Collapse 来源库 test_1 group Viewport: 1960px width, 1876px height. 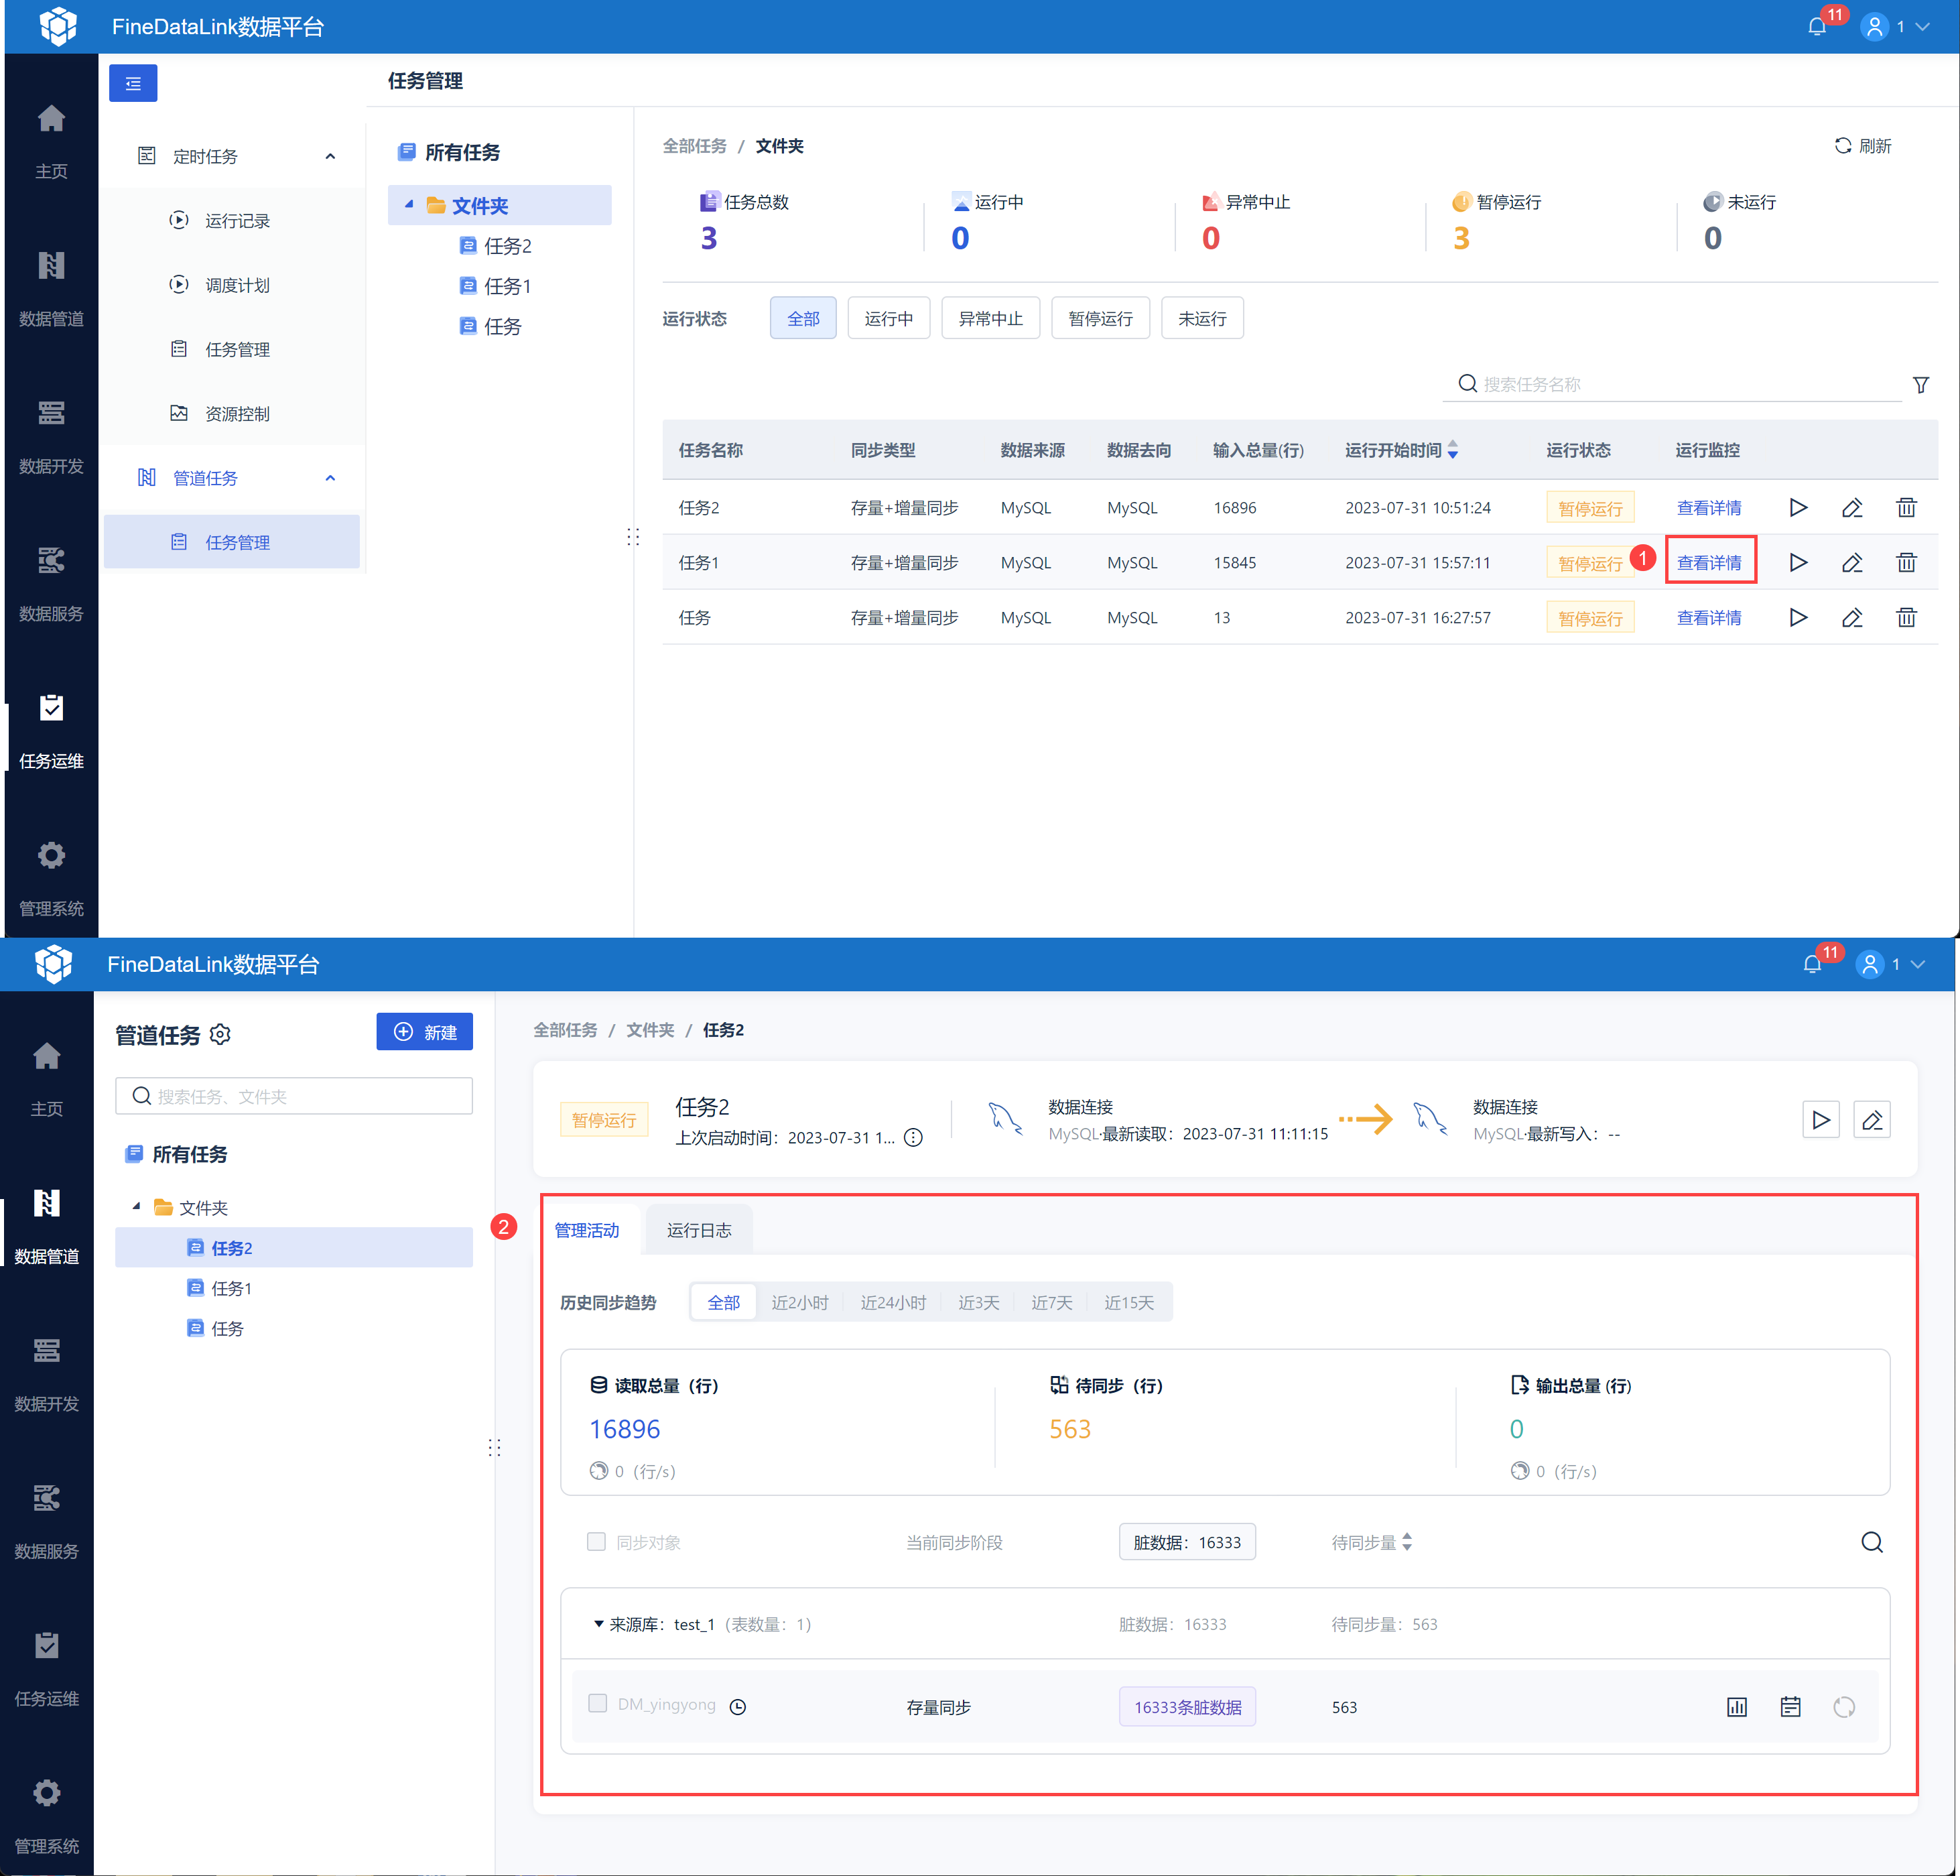coord(599,1624)
